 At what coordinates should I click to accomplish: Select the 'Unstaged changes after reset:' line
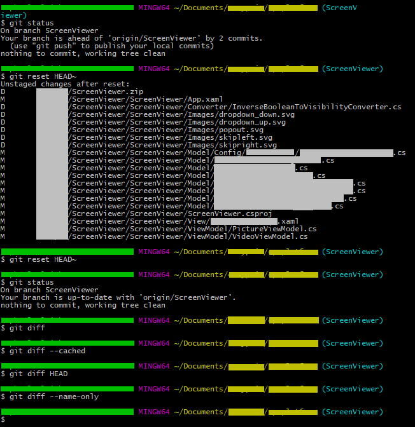pos(65,84)
